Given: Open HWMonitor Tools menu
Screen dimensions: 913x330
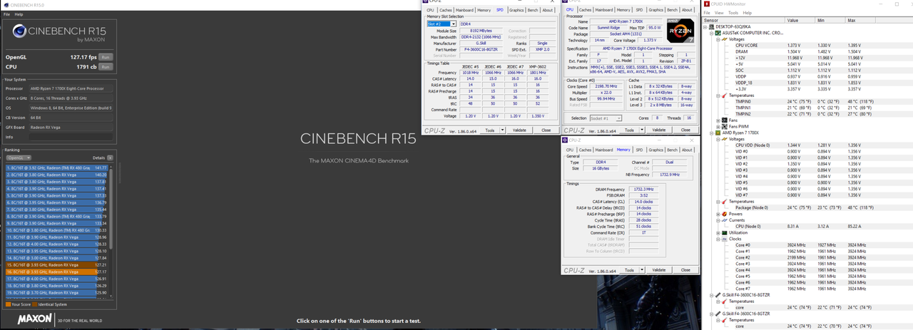Looking at the screenshot, I should 733,13.
